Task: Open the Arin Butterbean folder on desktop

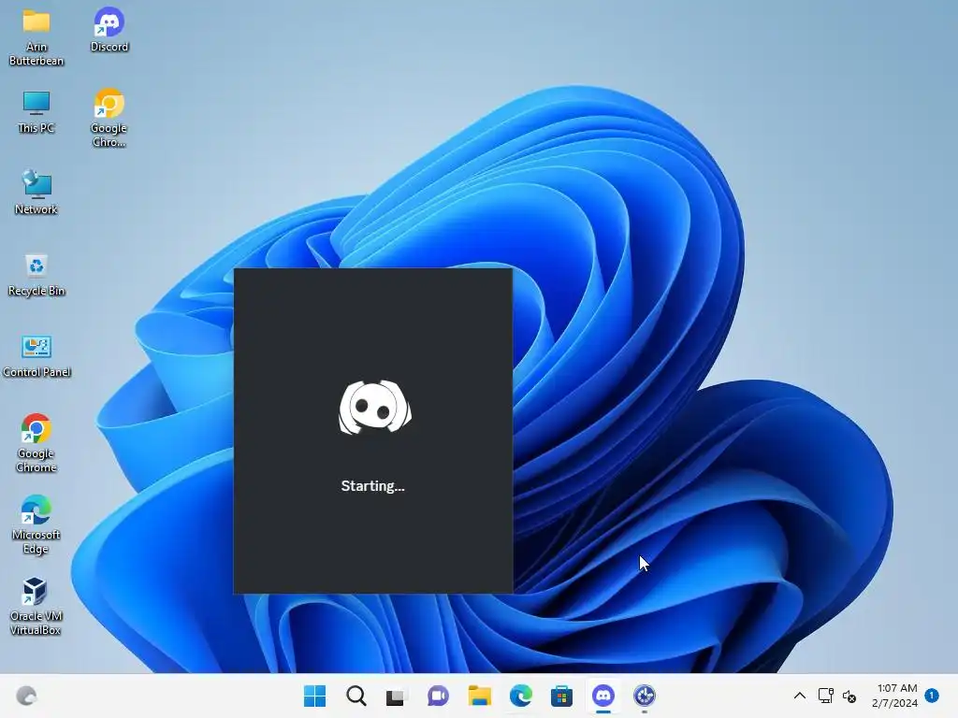Action: (x=36, y=37)
